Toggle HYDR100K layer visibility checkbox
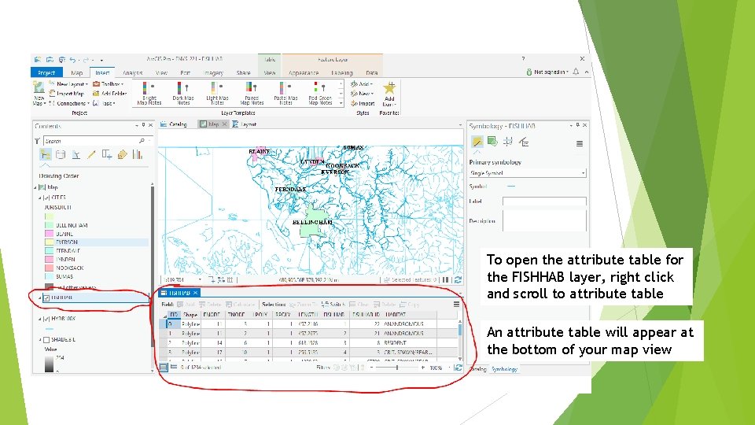Image resolution: width=755 pixels, height=425 pixels. [46, 319]
